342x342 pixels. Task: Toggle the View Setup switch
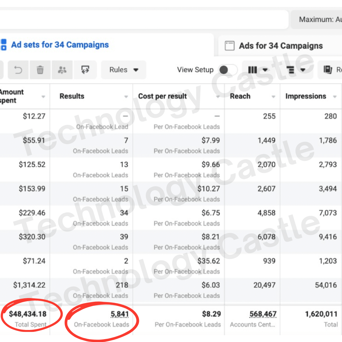[x=228, y=70]
